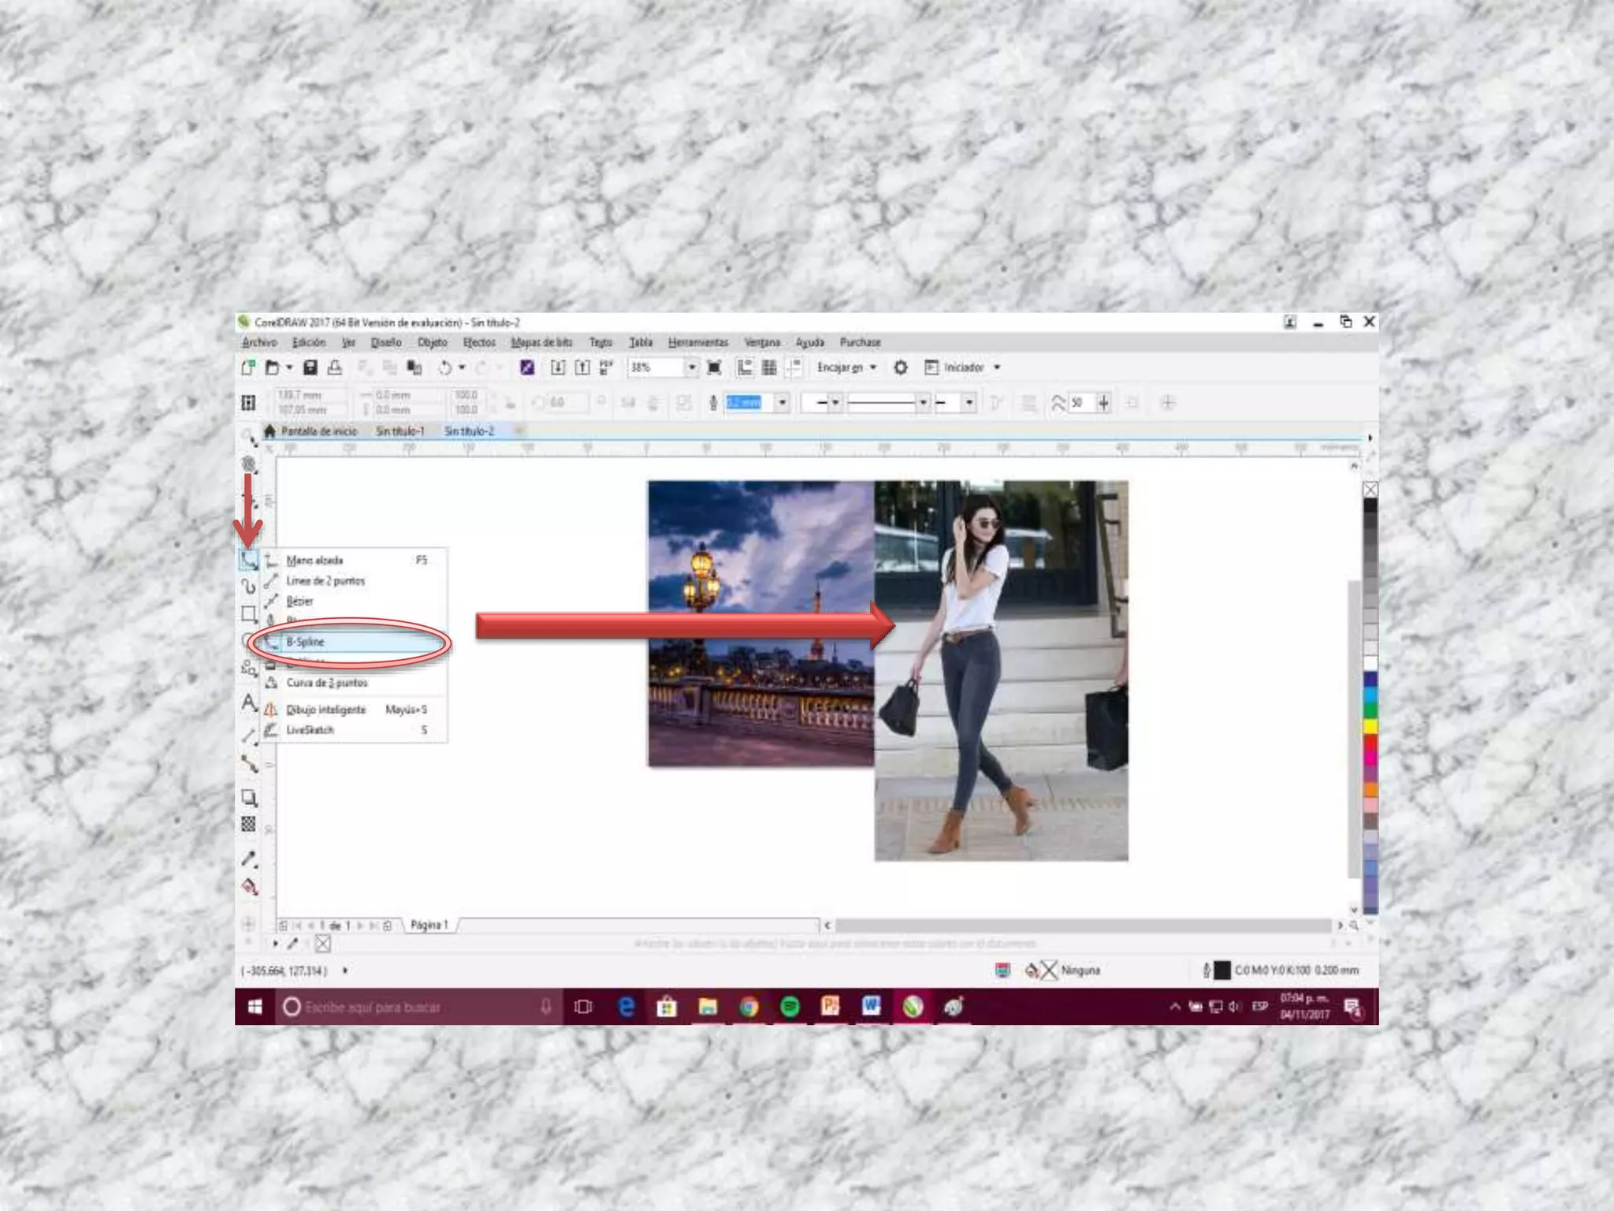Click the Save document icon
Screen dimensions: 1614x1211
pyautogui.click(x=311, y=367)
